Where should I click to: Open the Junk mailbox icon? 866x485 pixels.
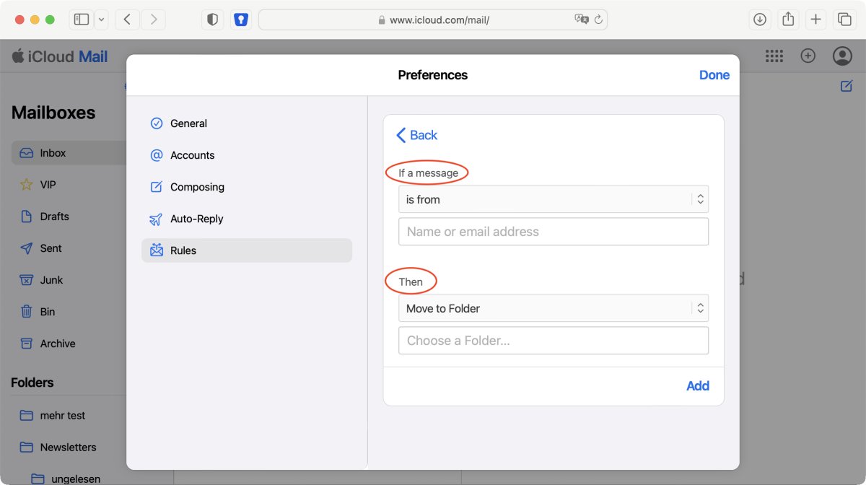[x=27, y=279]
